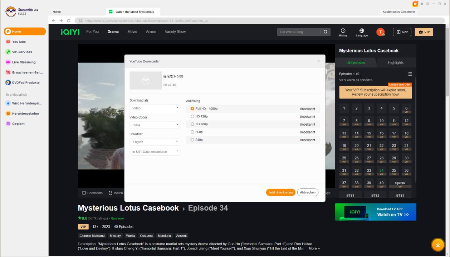Viewport: 450px width, 257px height.
Task: Click the Abbrechen button
Action: tap(308, 192)
